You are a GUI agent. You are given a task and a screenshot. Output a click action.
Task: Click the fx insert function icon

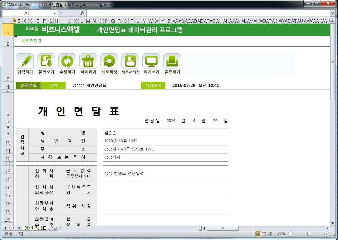[x=82, y=13]
